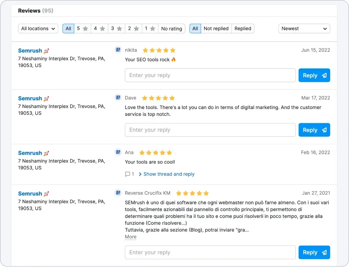Open Semrush location link on Dave's review
This screenshot has width=349, height=267.
coord(30,98)
